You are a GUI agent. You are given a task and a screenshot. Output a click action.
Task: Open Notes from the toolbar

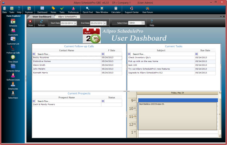pyautogui.click(x=53, y=10)
